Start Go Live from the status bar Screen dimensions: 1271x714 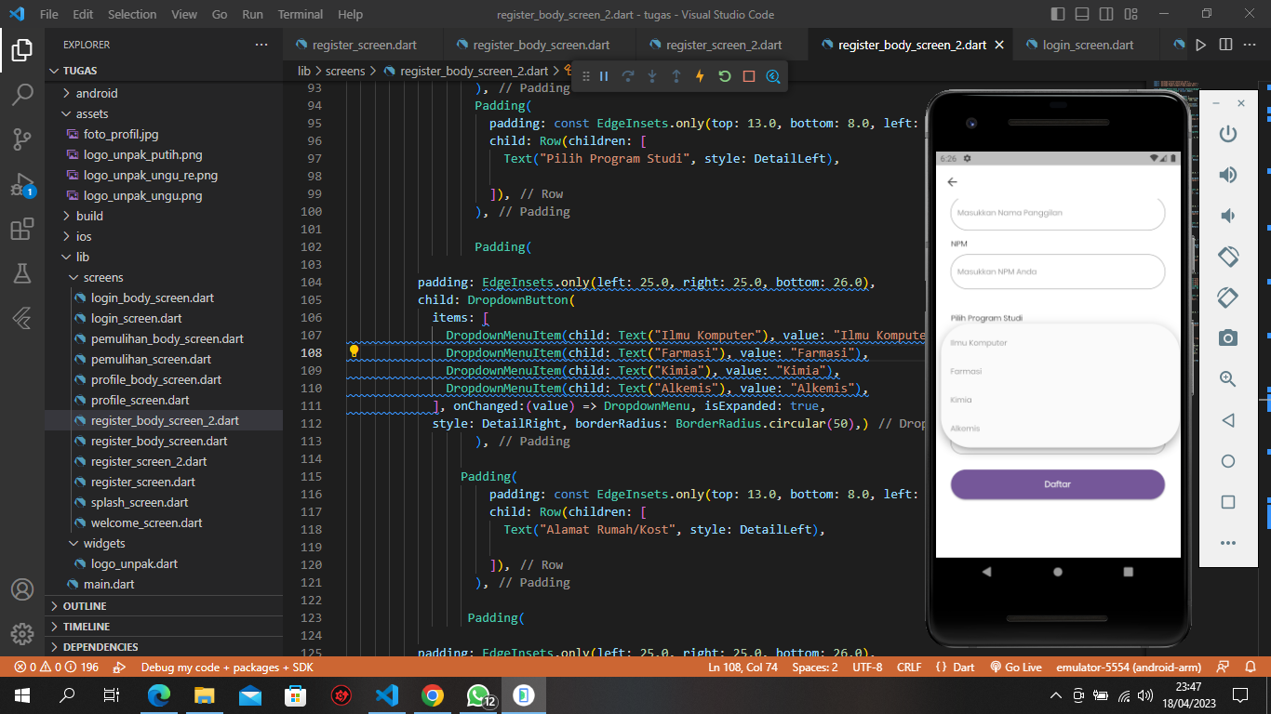pyautogui.click(x=1016, y=667)
